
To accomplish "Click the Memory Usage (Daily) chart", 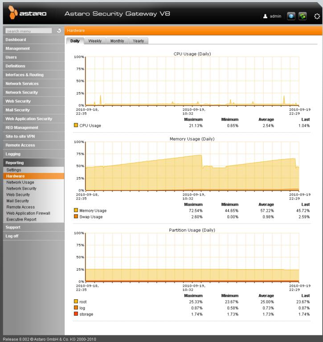I will [192, 166].
